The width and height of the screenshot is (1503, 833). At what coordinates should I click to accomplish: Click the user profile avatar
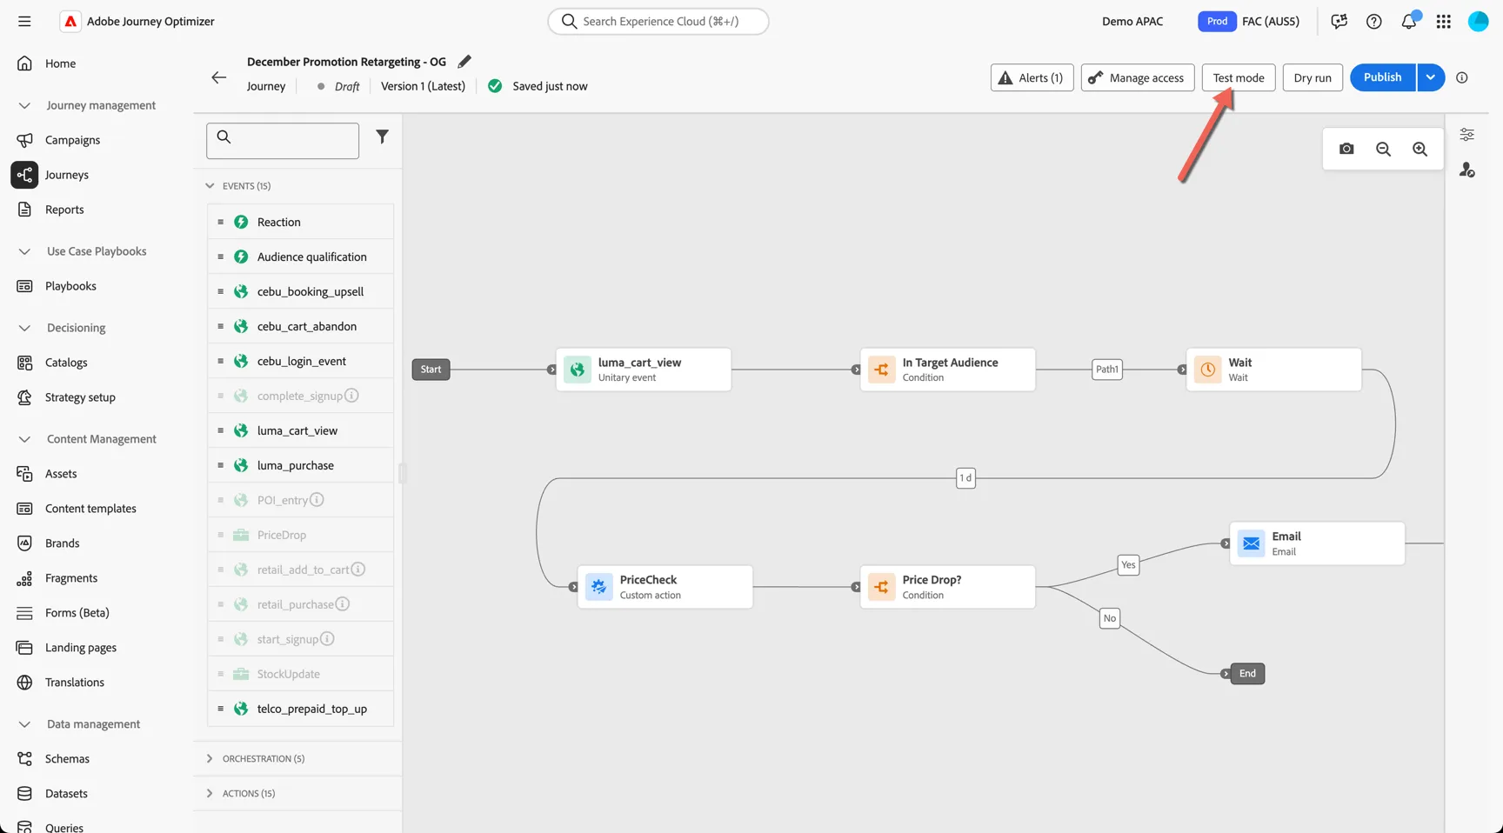coord(1478,22)
